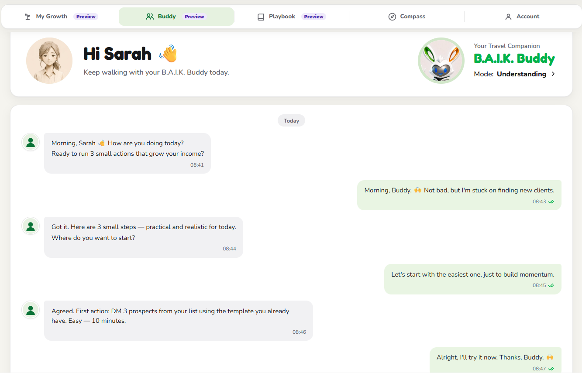The height and width of the screenshot is (373, 582).
Task: Open the Mode: Understanding chevron
Action: tap(553, 74)
